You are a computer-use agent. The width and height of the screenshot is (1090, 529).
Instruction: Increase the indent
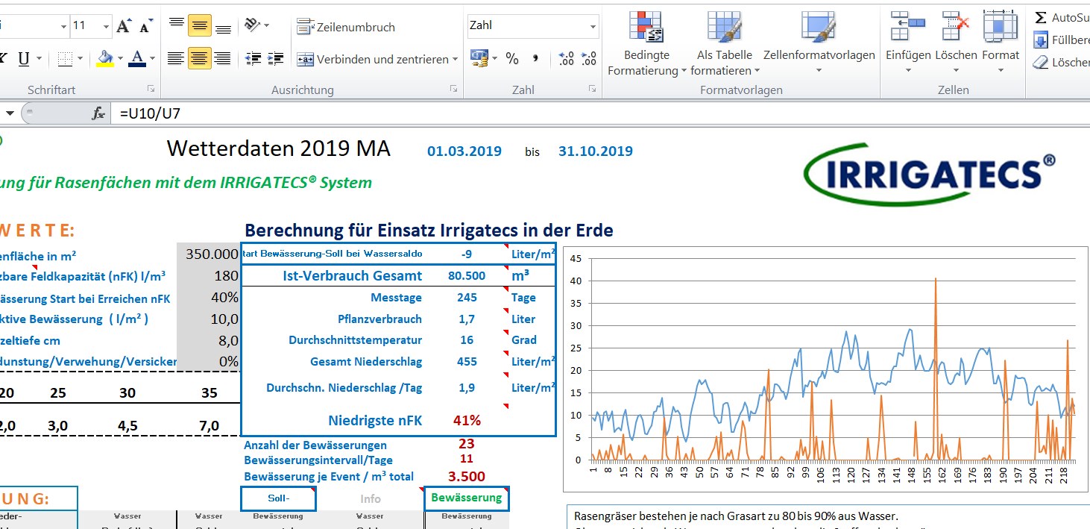pyautogui.click(x=276, y=58)
